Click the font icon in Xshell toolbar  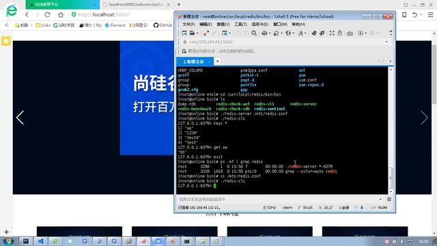point(300,33)
